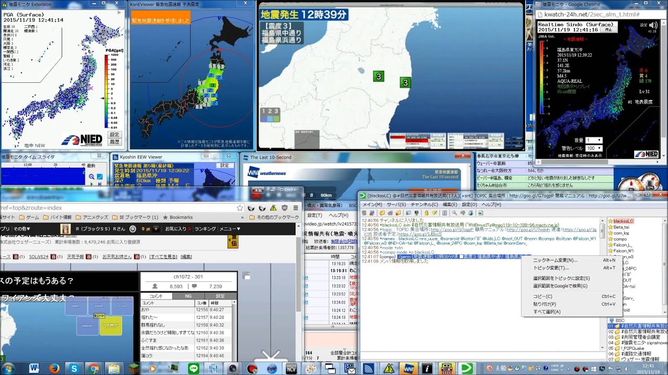Open Weathernews WNI taskbar icon
Screen dimensions: 668x375
pyautogui.click(x=408, y=368)
